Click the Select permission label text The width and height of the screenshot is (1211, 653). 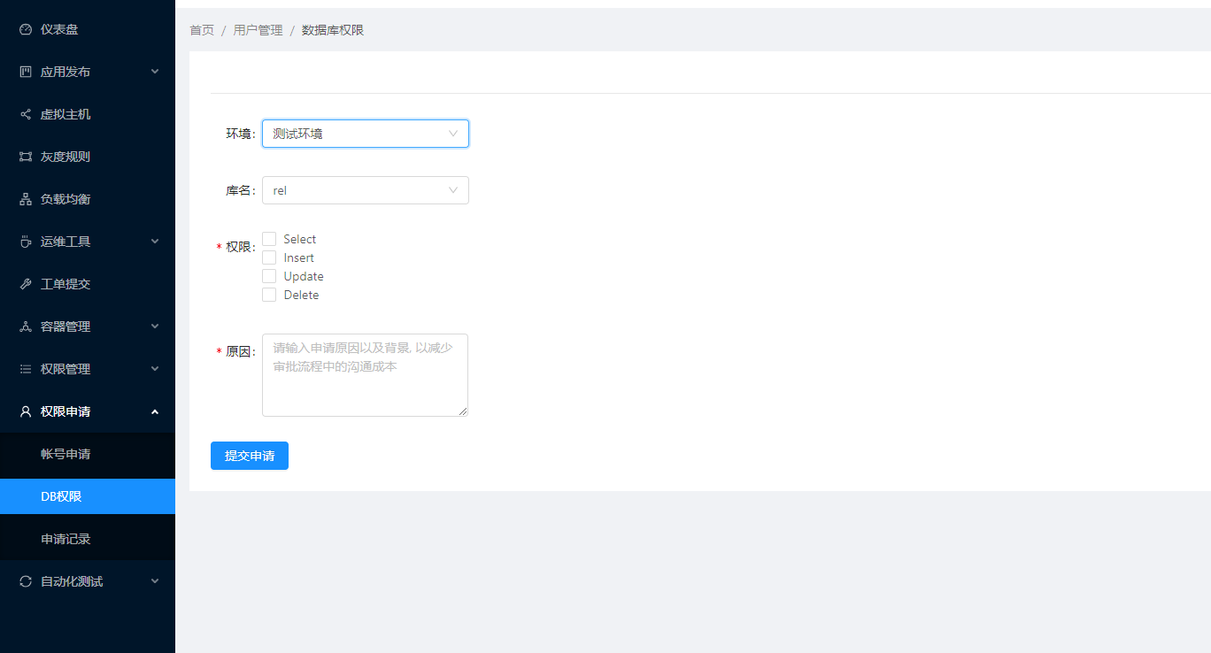300,239
